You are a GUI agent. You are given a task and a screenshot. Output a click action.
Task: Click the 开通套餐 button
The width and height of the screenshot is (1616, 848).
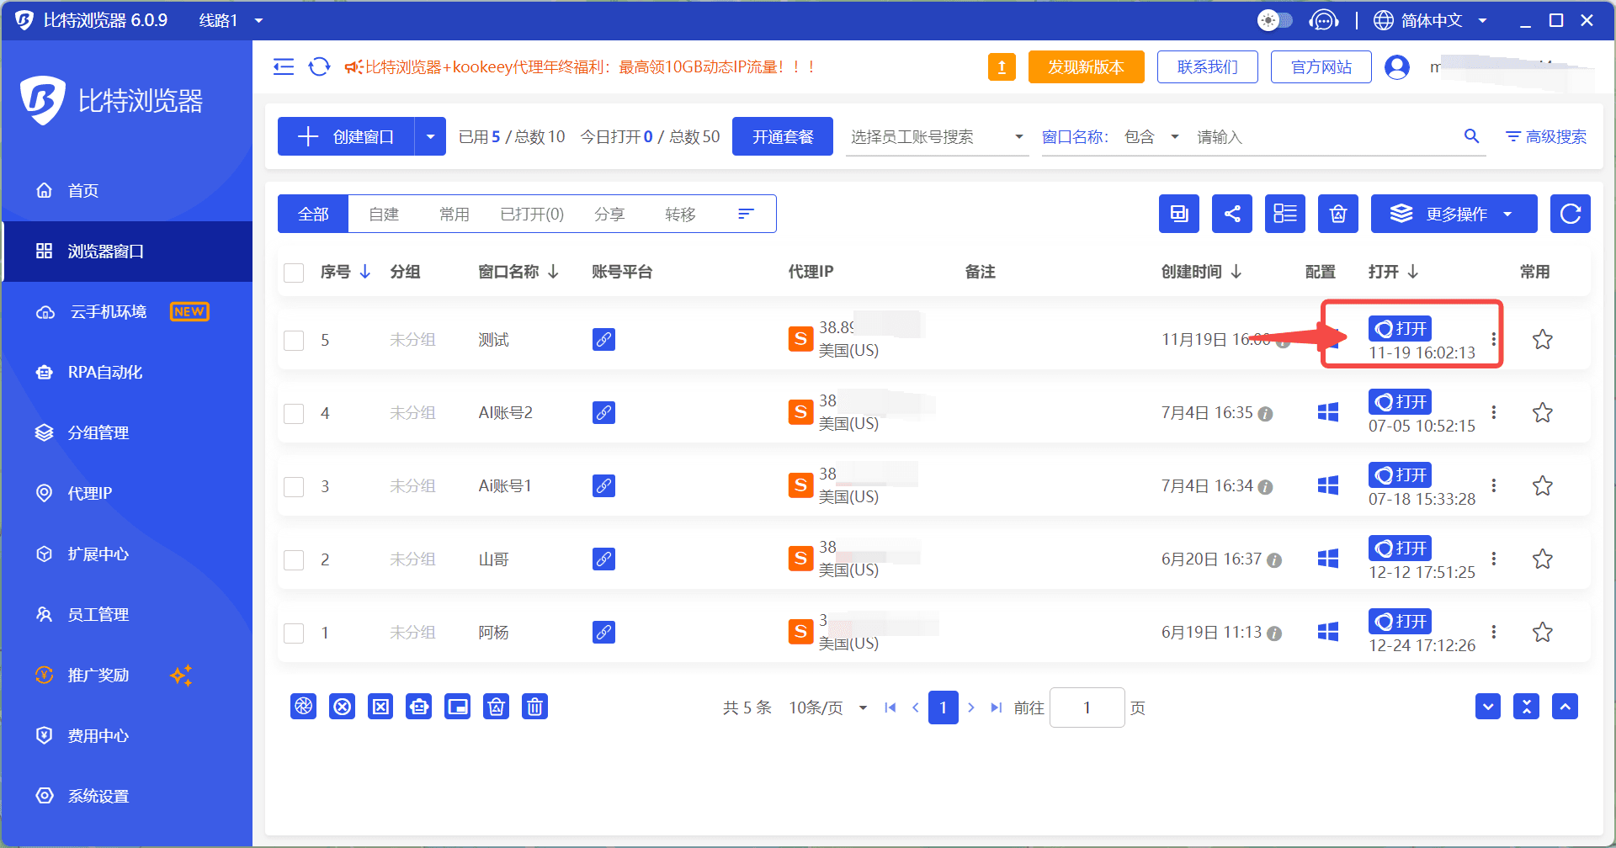click(783, 136)
